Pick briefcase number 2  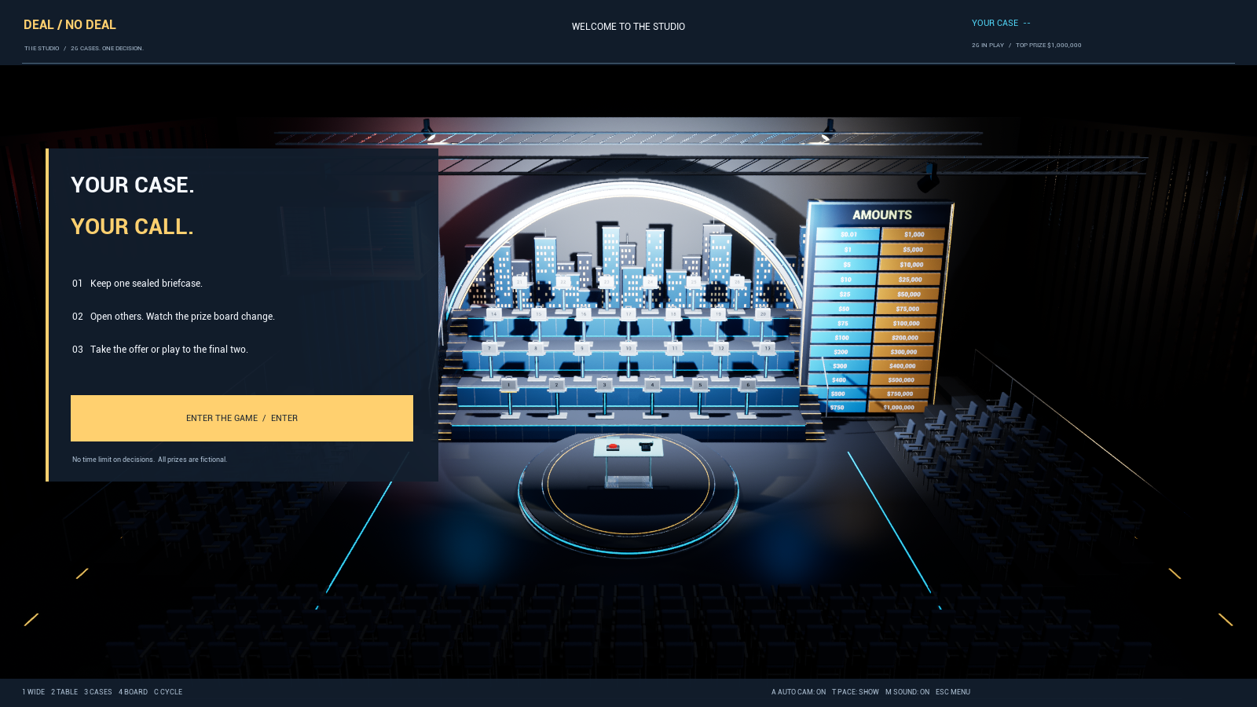tap(557, 385)
